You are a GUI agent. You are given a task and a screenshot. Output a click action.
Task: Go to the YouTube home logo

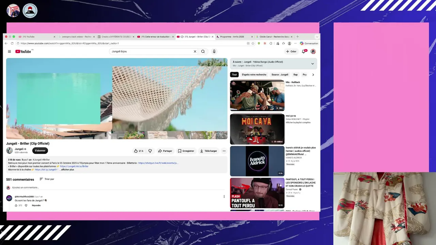[x=23, y=51]
